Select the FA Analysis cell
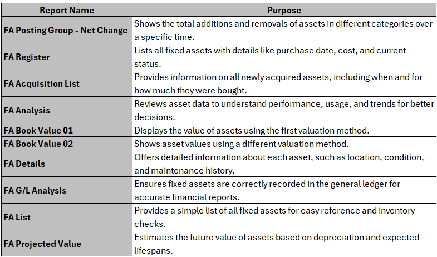The height and width of the screenshot is (257, 437). coord(67,110)
